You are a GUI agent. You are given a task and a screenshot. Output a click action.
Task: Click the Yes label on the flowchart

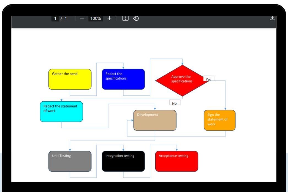pyautogui.click(x=208, y=79)
